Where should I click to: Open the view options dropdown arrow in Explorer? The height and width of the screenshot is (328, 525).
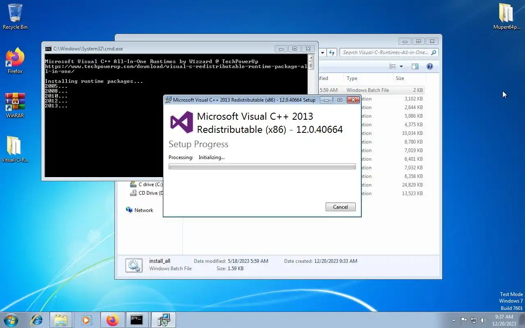pyautogui.click(x=401, y=66)
